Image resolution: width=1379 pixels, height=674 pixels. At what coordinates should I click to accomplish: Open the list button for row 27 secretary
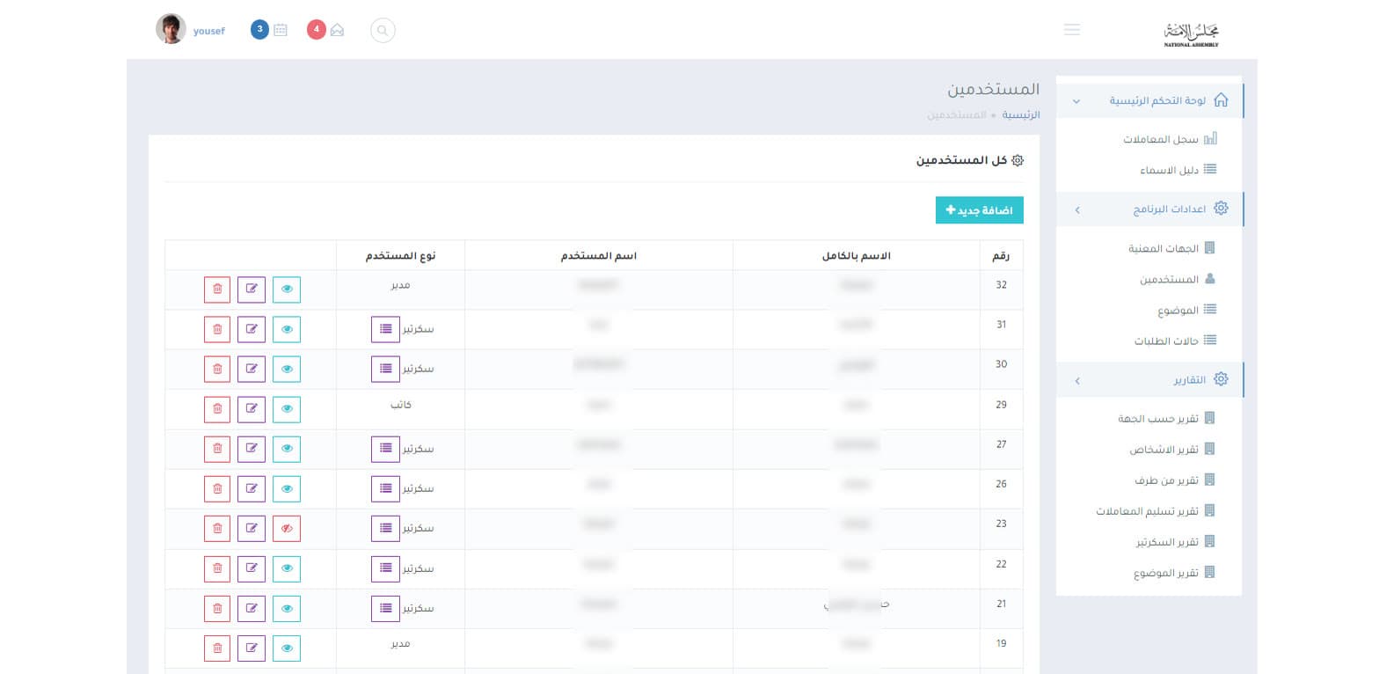pos(386,449)
